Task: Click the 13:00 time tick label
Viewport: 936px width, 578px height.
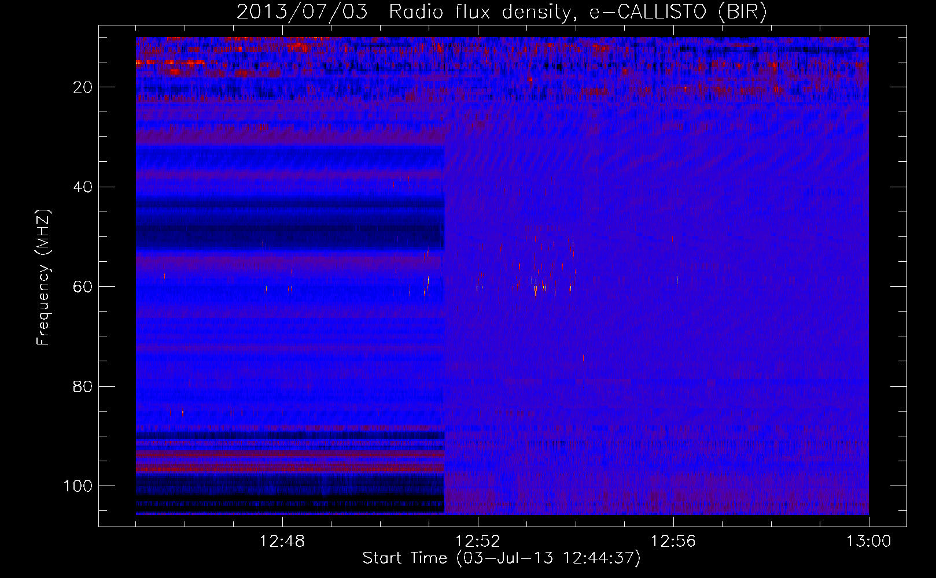Action: point(869,542)
